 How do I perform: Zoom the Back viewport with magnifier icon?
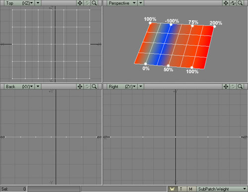coord(94,87)
